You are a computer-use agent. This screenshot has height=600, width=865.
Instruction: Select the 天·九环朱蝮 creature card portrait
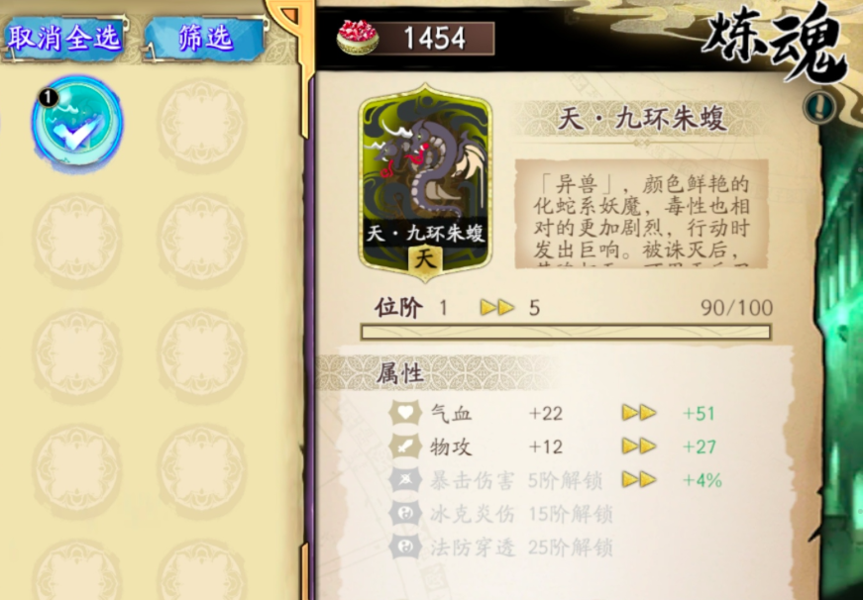coord(425,182)
